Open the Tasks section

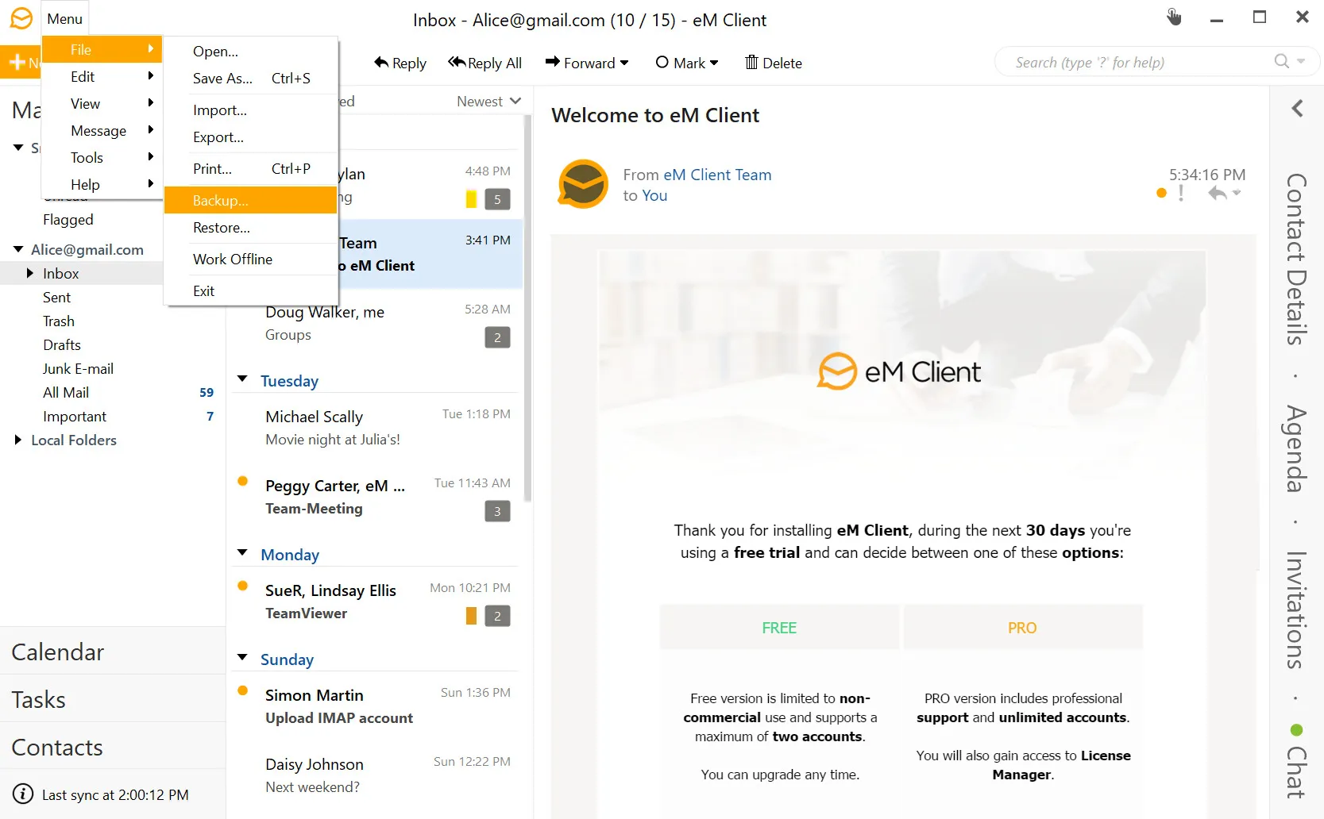click(113, 698)
